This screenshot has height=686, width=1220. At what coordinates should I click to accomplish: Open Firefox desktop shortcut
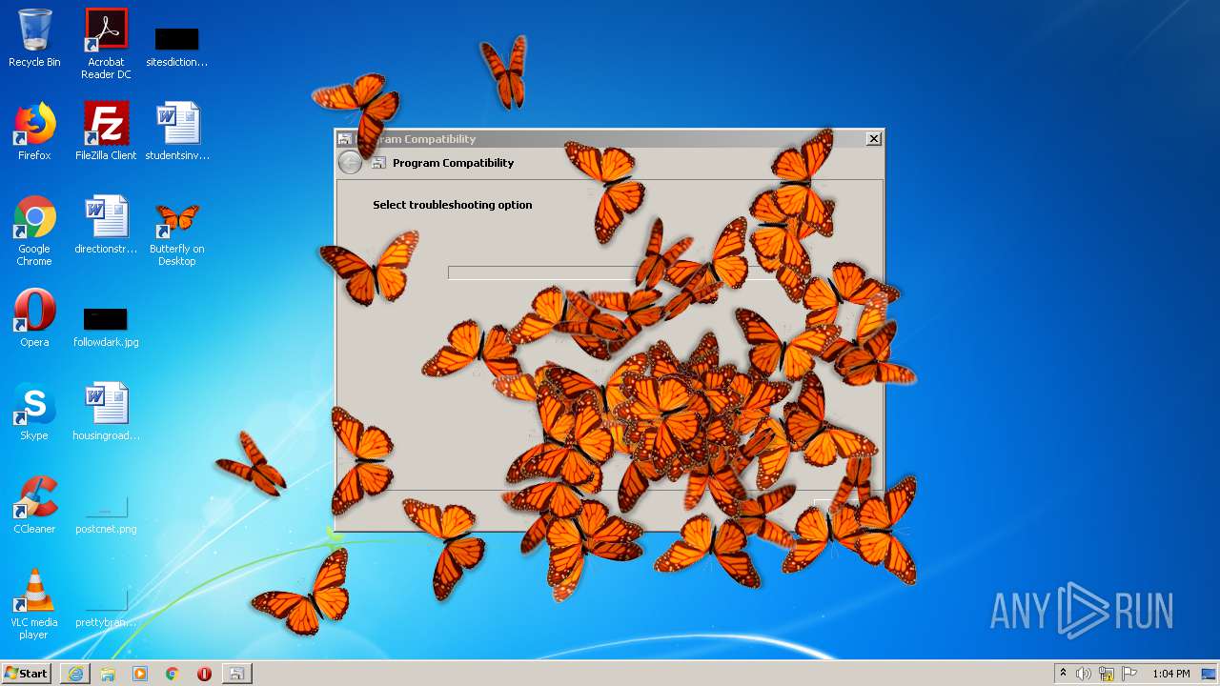34,131
